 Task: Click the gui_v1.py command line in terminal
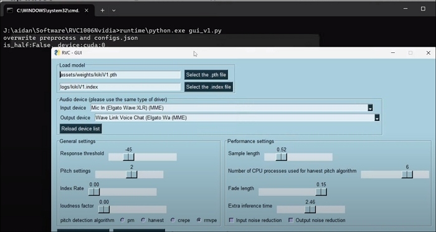tap(112, 31)
